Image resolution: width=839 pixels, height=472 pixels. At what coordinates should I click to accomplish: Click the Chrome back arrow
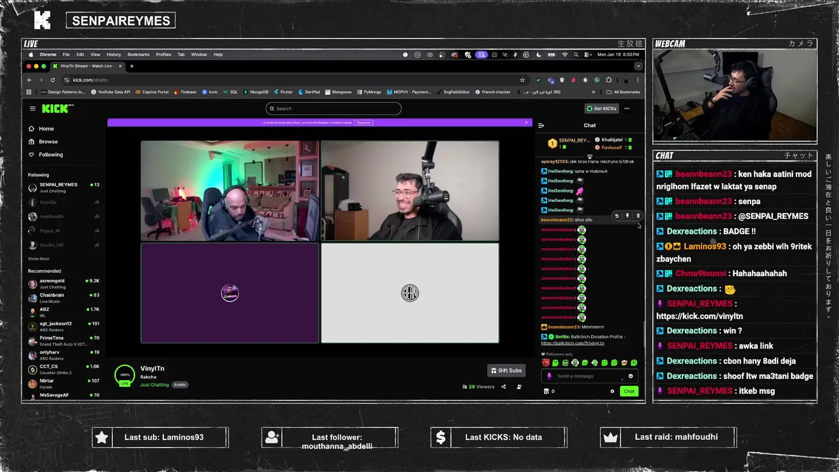29,80
